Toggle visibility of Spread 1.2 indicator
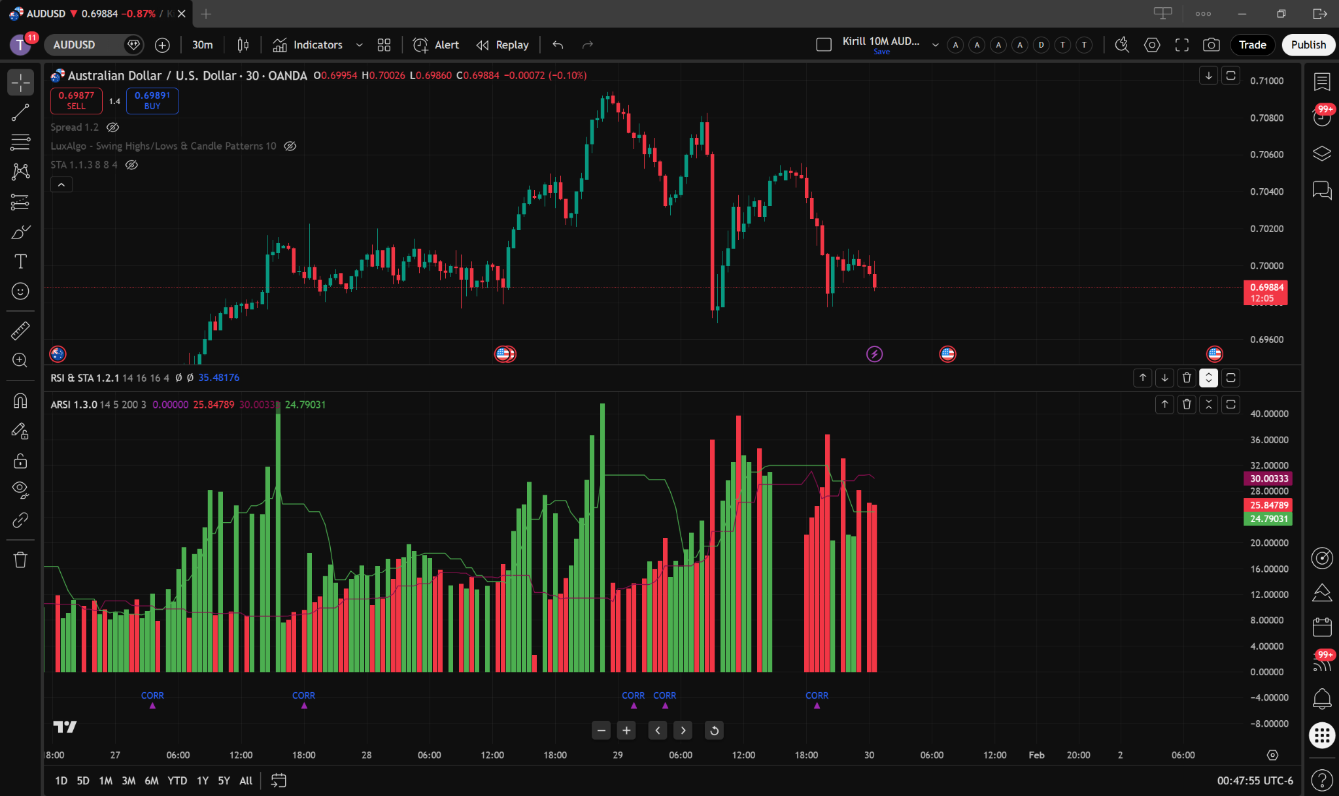Screen dimensions: 1339x796 [112, 127]
